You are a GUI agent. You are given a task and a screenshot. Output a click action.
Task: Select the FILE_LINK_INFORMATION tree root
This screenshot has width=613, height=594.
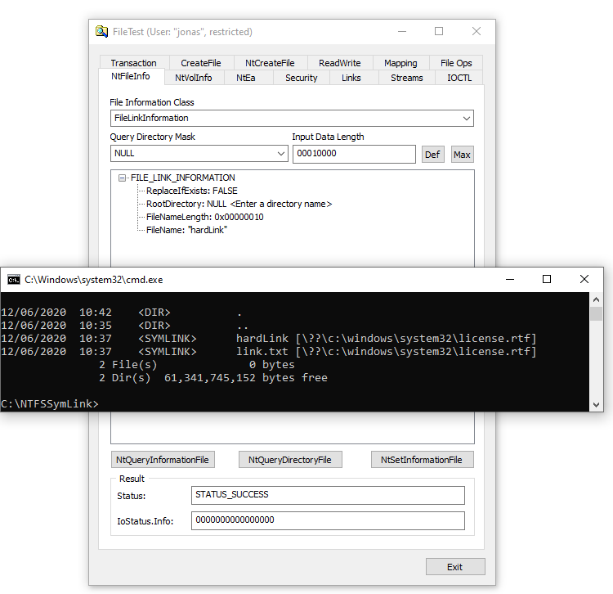pyautogui.click(x=183, y=178)
